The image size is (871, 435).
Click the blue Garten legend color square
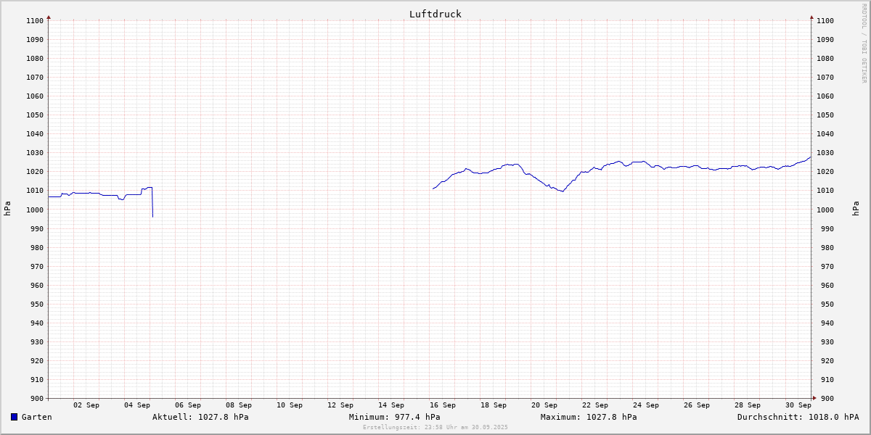(x=14, y=417)
